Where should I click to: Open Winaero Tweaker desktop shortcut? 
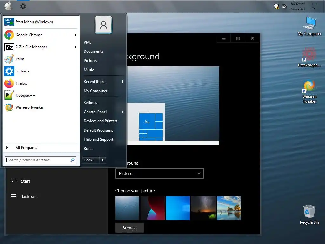tap(309, 91)
